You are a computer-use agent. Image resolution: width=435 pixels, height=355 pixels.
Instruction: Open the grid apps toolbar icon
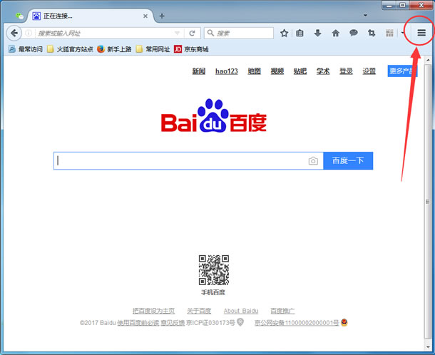click(x=389, y=34)
